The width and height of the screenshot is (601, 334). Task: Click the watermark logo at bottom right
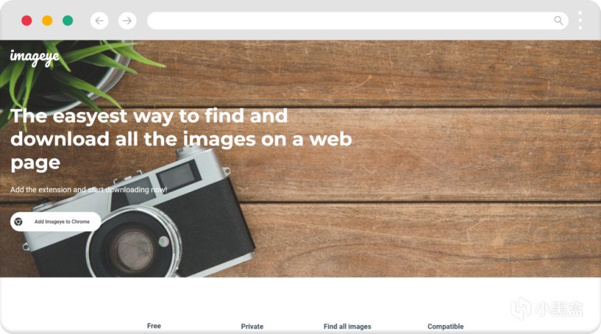pyautogui.click(x=547, y=308)
